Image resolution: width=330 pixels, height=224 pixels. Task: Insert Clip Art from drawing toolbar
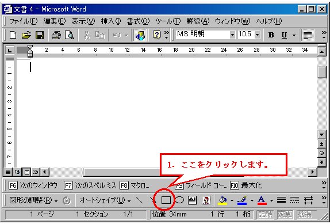point(206,200)
